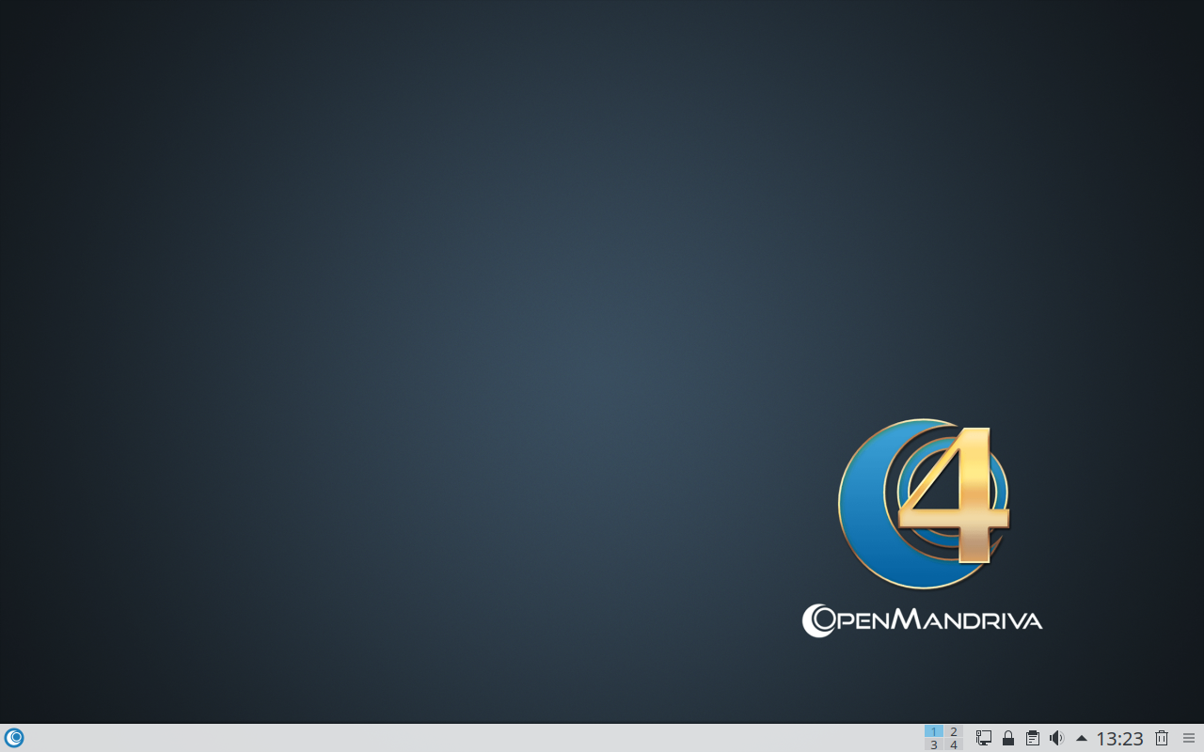Open the clipboard manager tray icon

(1033, 738)
